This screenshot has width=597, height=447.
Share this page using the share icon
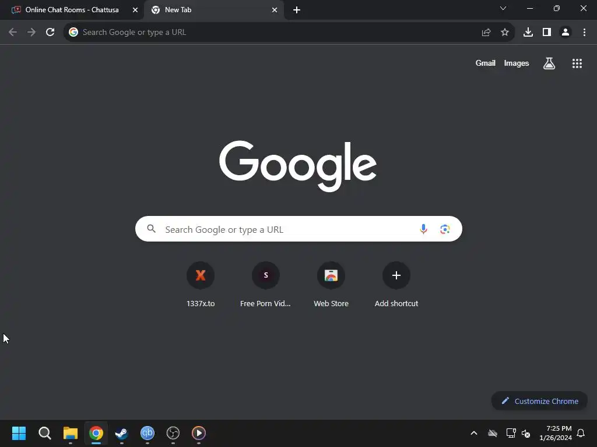[486, 33]
